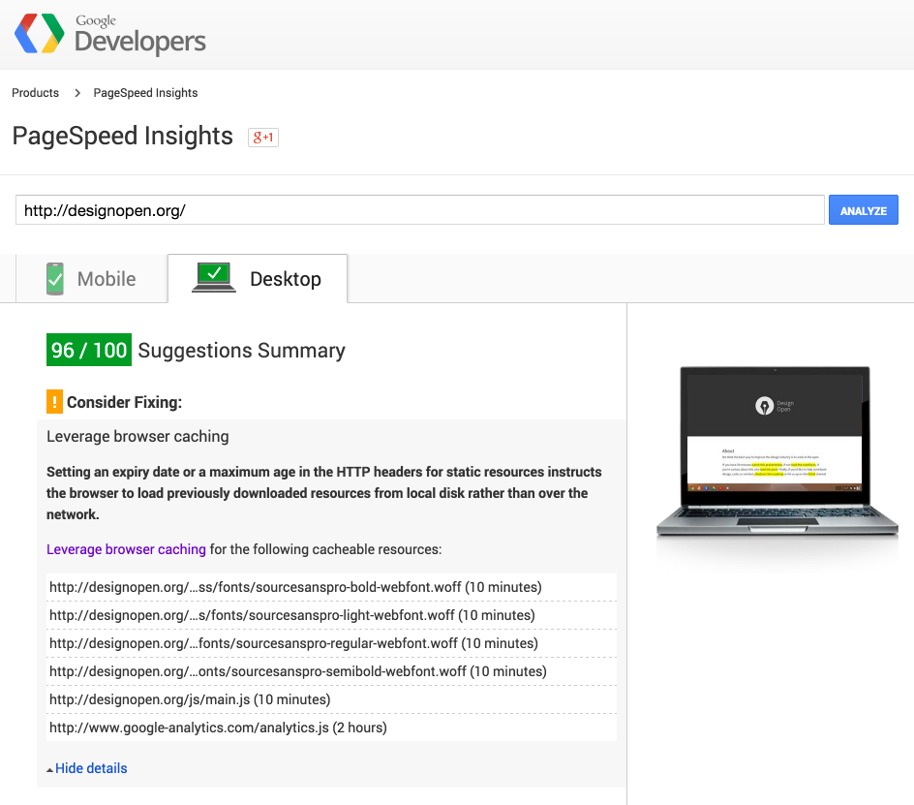Follow the purple Leverage browser caching link

126,549
